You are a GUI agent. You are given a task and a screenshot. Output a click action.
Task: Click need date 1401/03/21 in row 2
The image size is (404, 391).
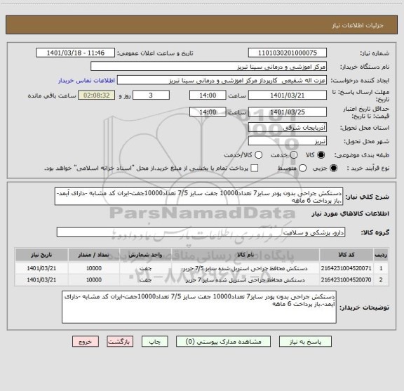41,280
